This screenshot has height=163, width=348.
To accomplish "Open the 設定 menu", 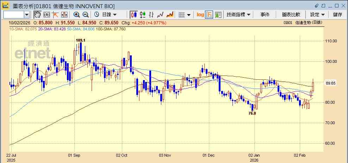I will coord(317,15).
